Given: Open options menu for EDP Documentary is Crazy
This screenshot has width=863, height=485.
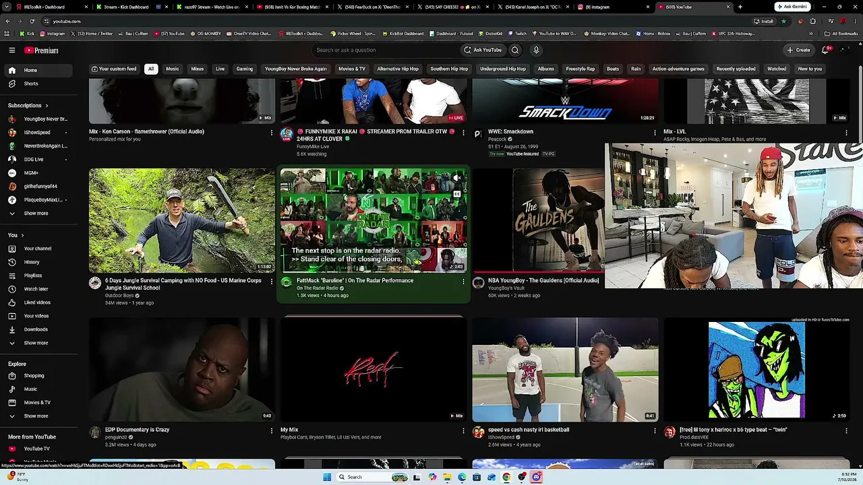Looking at the screenshot, I should pyautogui.click(x=272, y=430).
